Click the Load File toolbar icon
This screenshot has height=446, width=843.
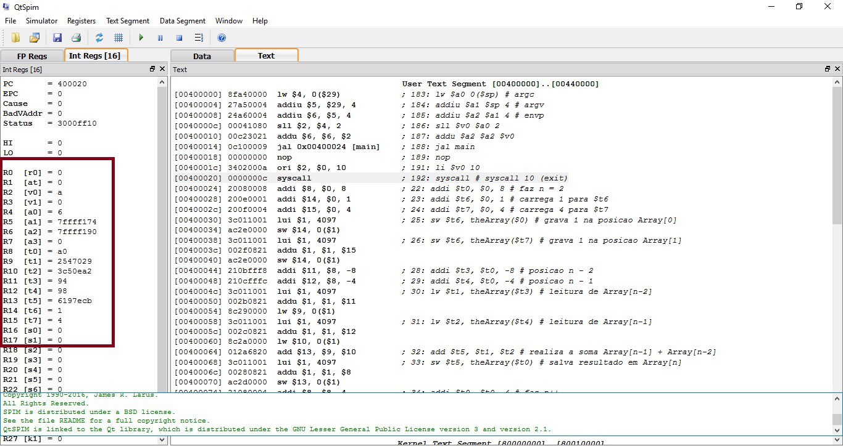(x=16, y=38)
